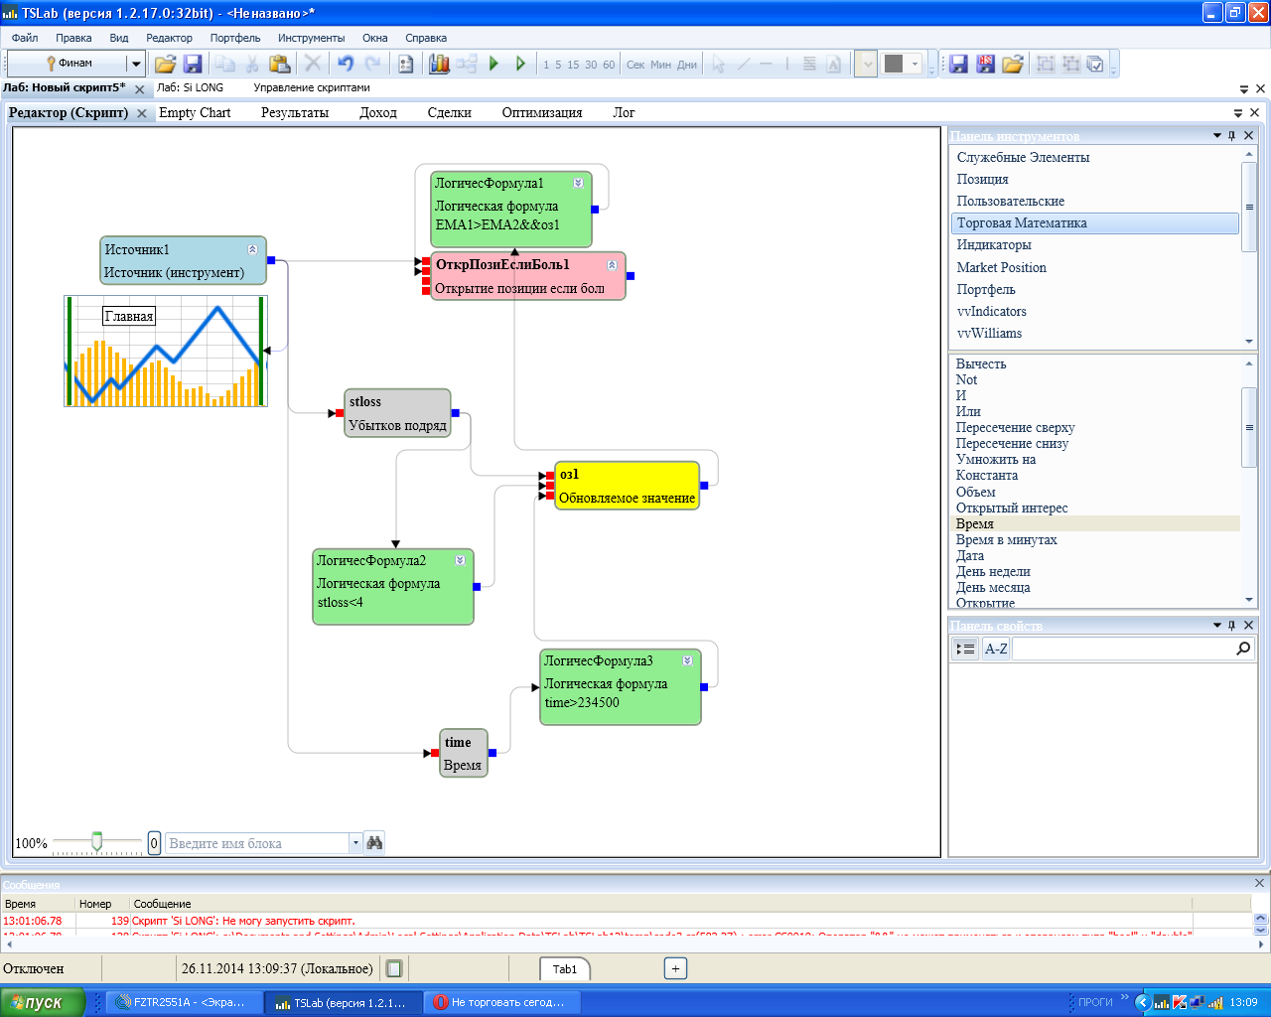Open the Финам data source dropdown
1271x1017 pixels.
click(136, 64)
